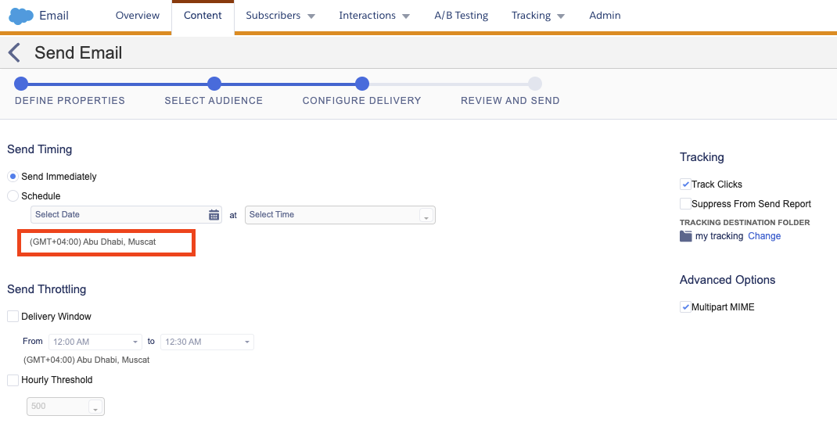837x430 pixels.
Task: Click the Select Audience step circle
Action: tap(214, 84)
